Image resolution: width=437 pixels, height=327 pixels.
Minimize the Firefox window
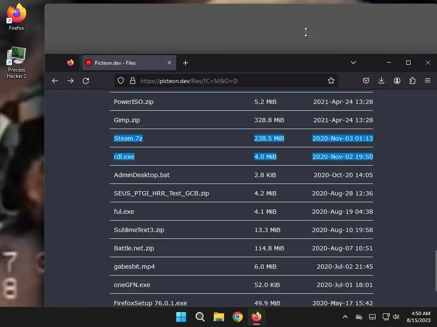click(388, 63)
